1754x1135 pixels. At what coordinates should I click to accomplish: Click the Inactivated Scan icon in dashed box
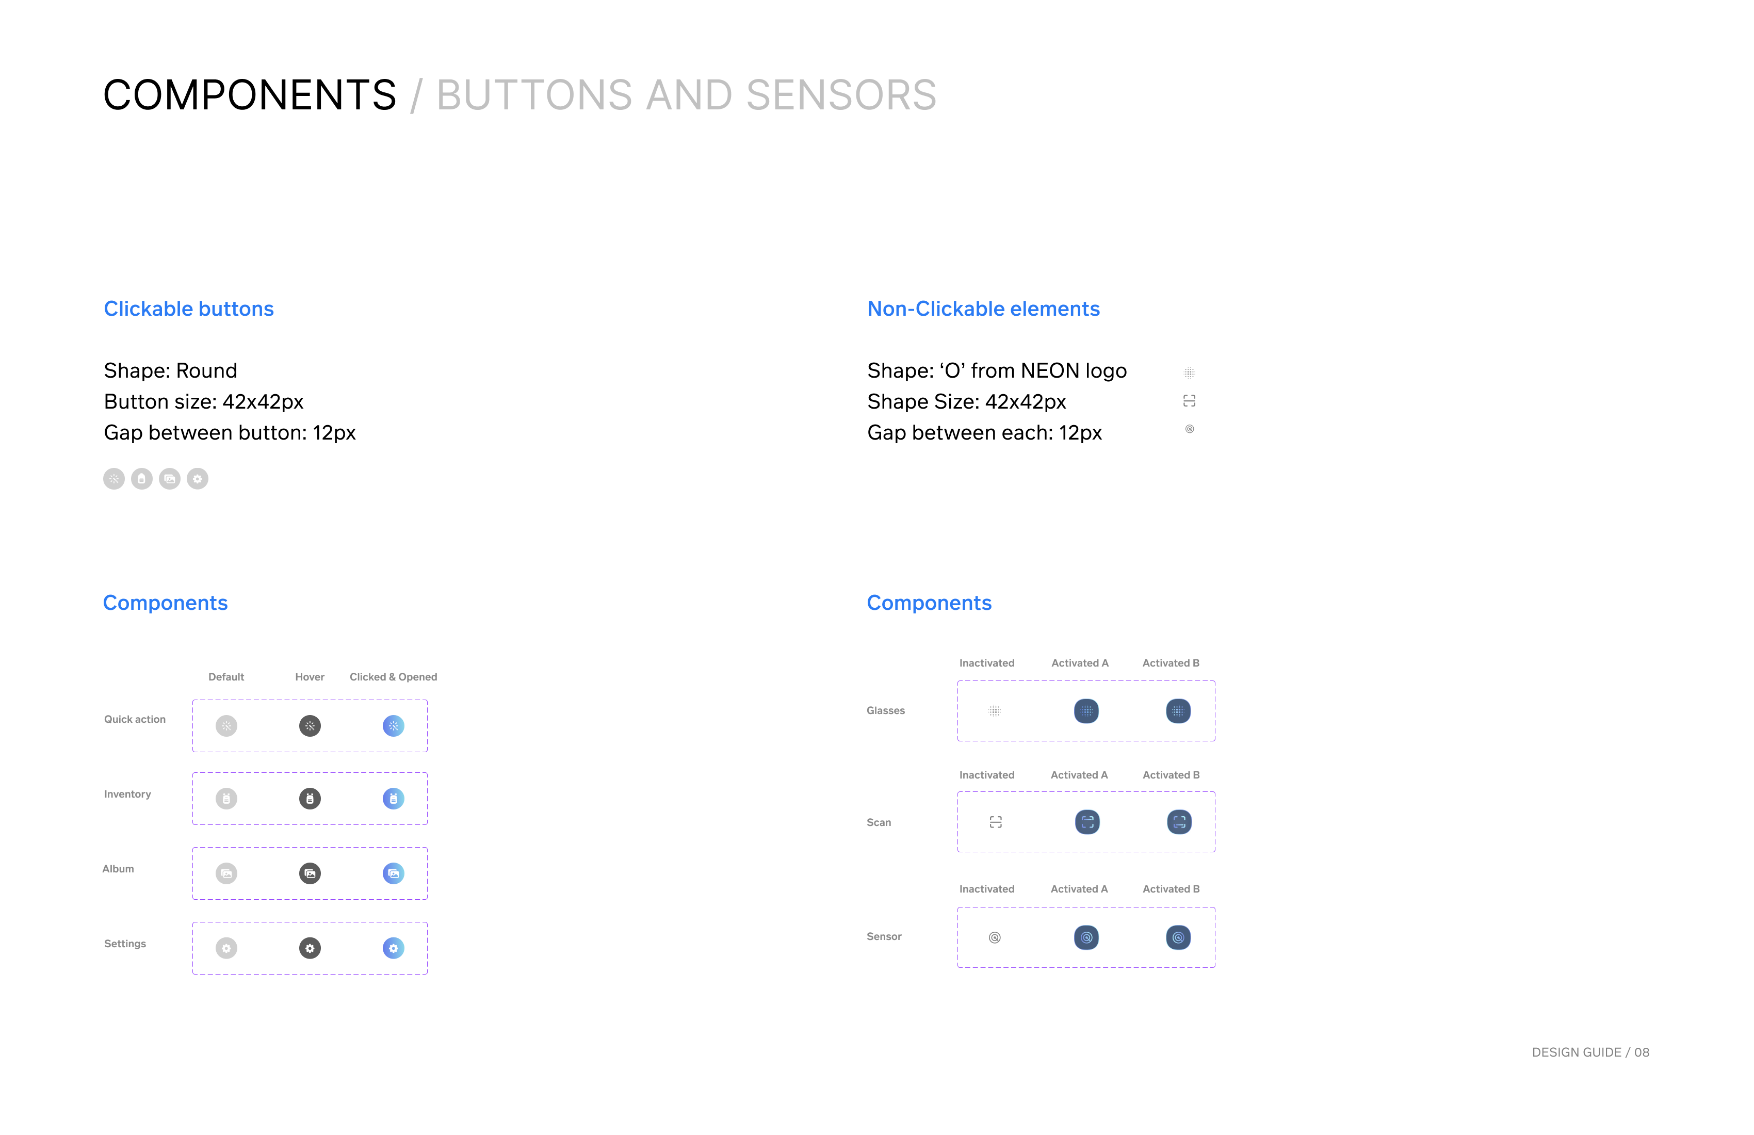coord(996,822)
